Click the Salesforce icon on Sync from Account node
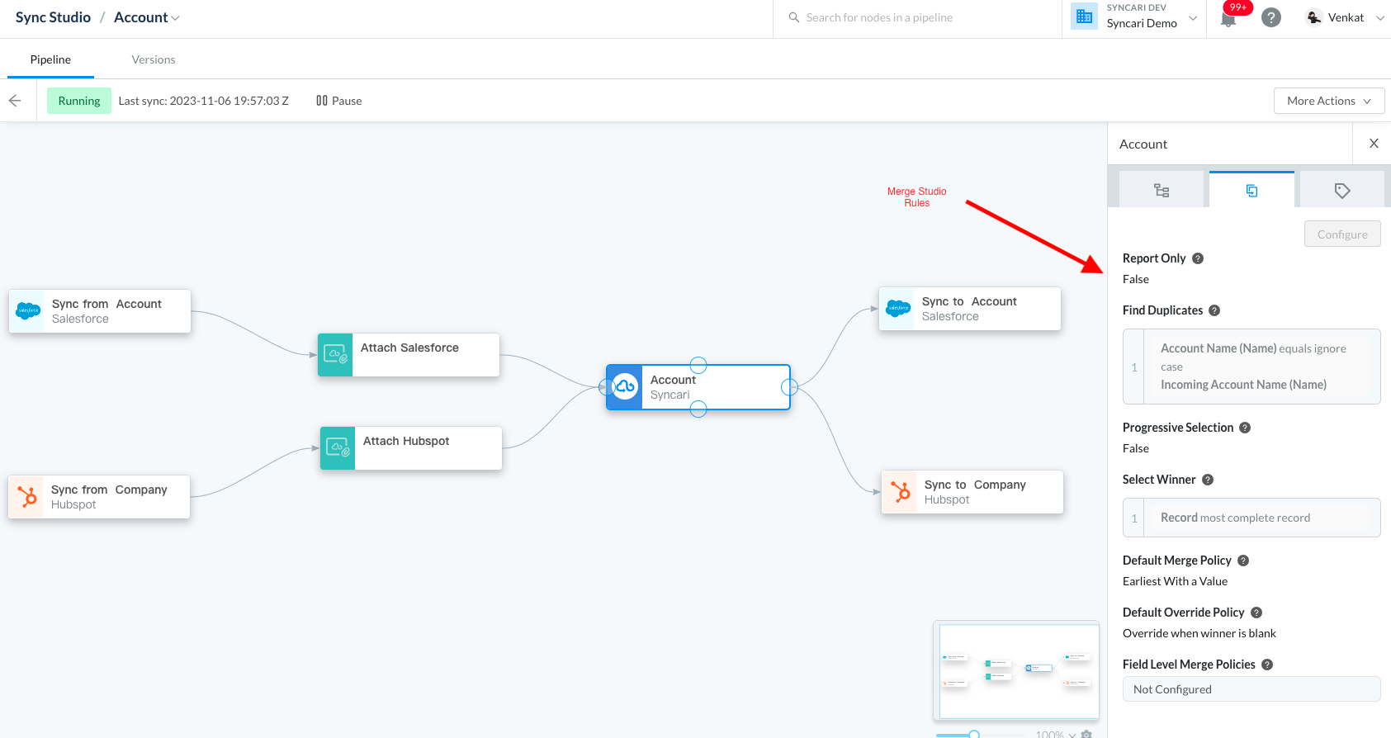 coord(28,311)
